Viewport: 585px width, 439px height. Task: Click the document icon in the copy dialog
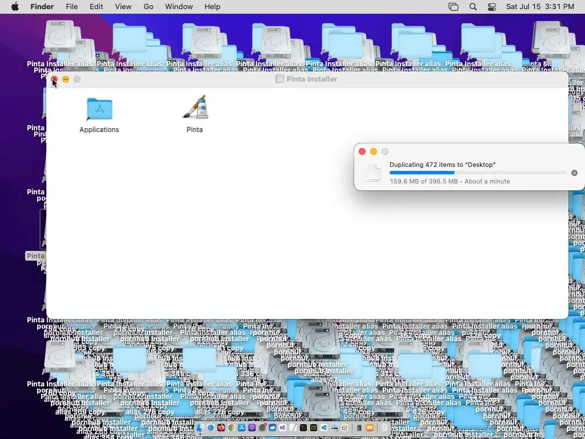[x=374, y=173]
